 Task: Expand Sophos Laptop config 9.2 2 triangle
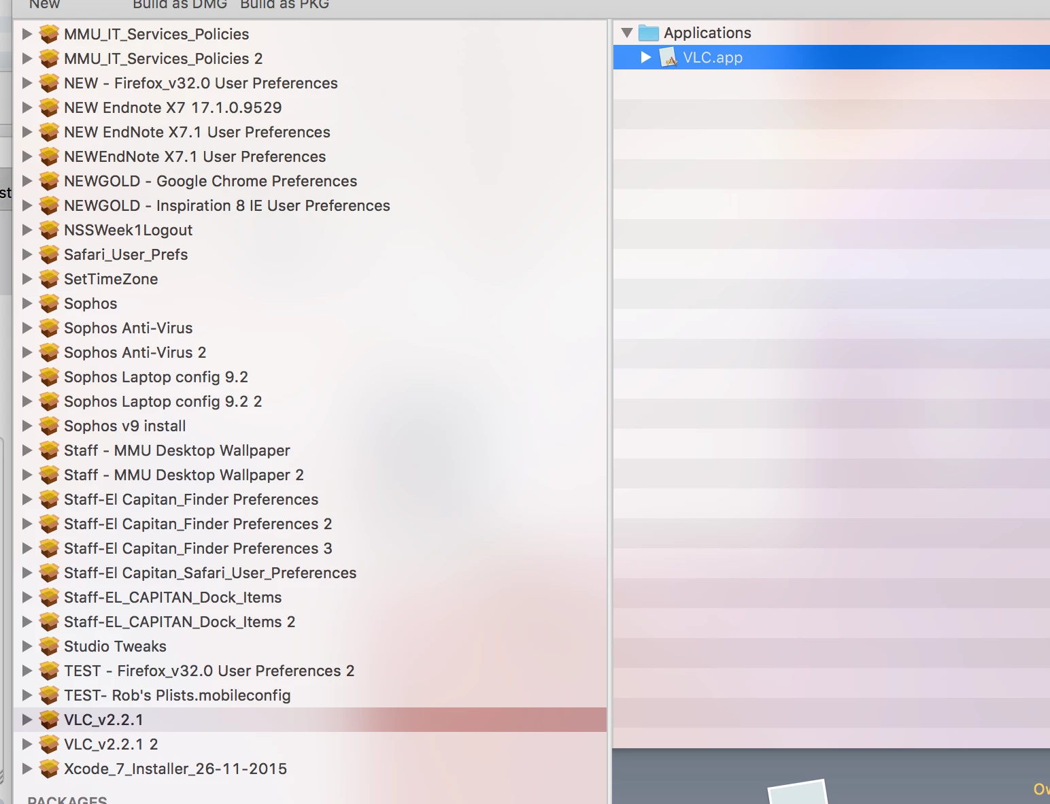tap(27, 401)
